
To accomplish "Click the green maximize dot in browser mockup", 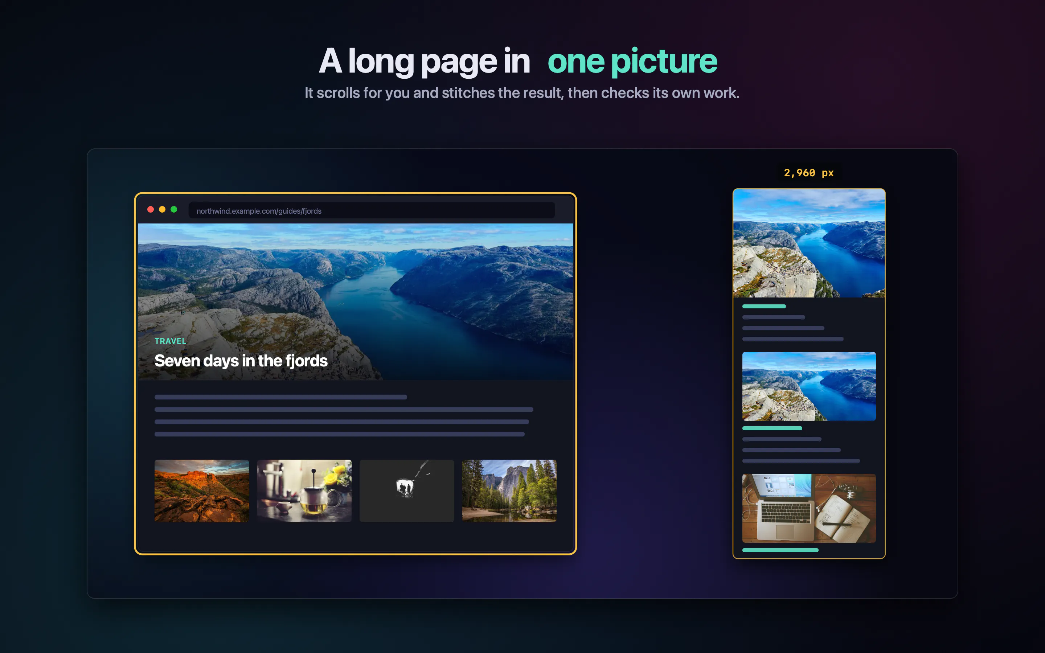I will [x=174, y=209].
